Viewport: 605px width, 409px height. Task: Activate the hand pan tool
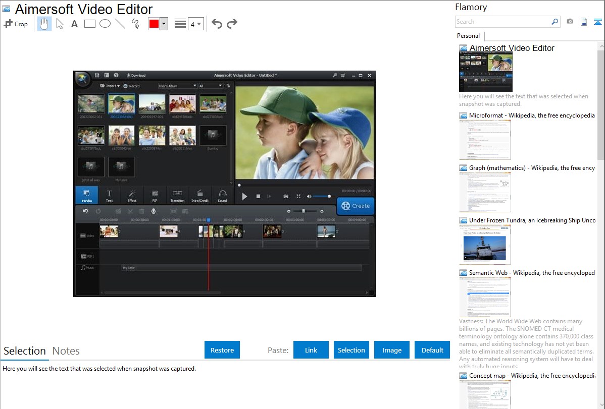click(x=44, y=24)
